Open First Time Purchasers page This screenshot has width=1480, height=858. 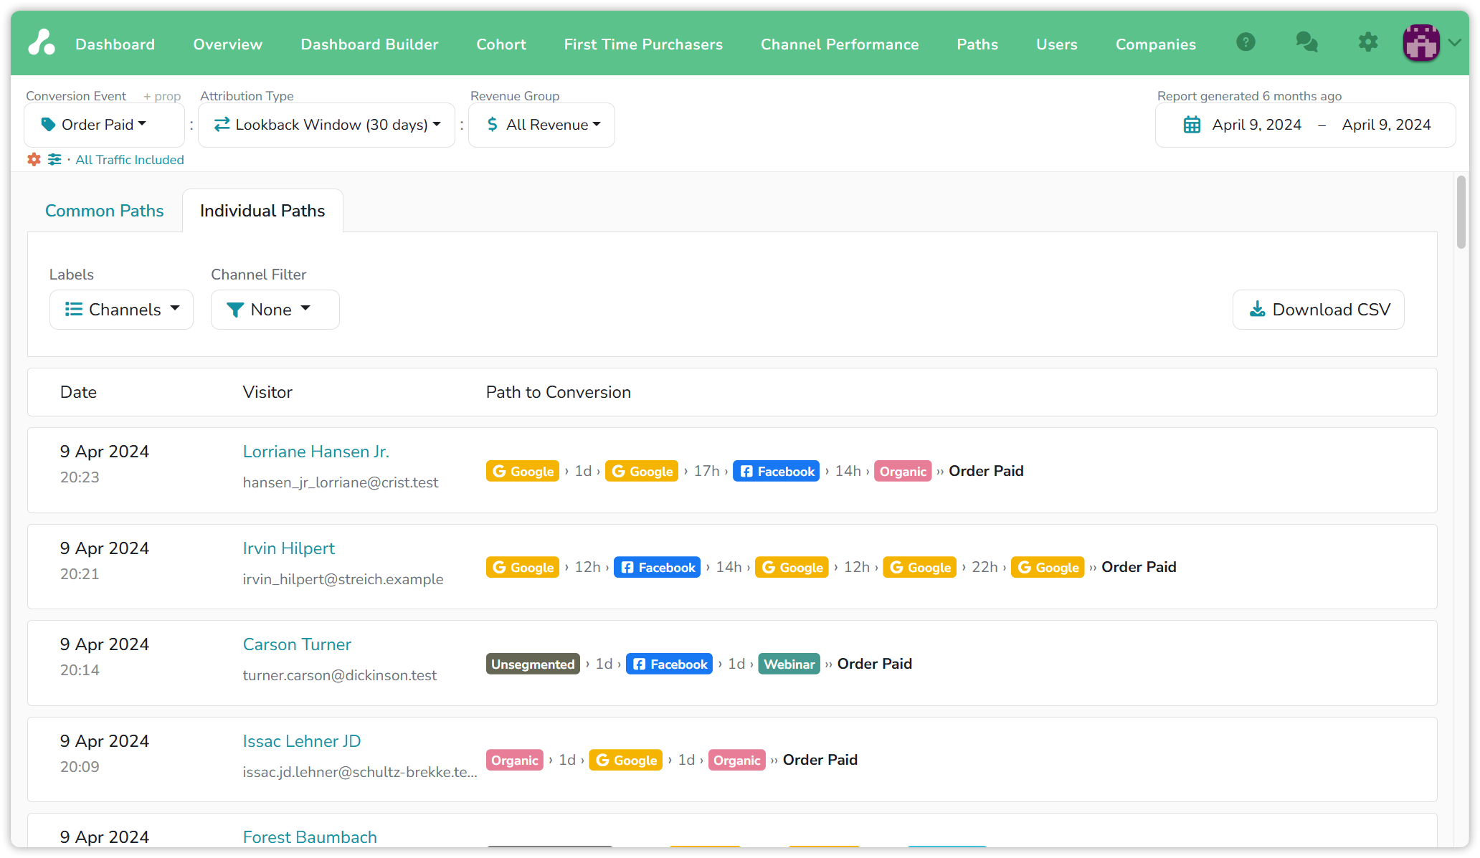coord(643,44)
